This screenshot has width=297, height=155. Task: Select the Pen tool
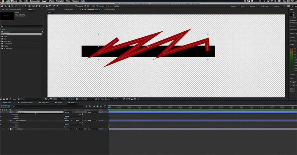(36, 6)
